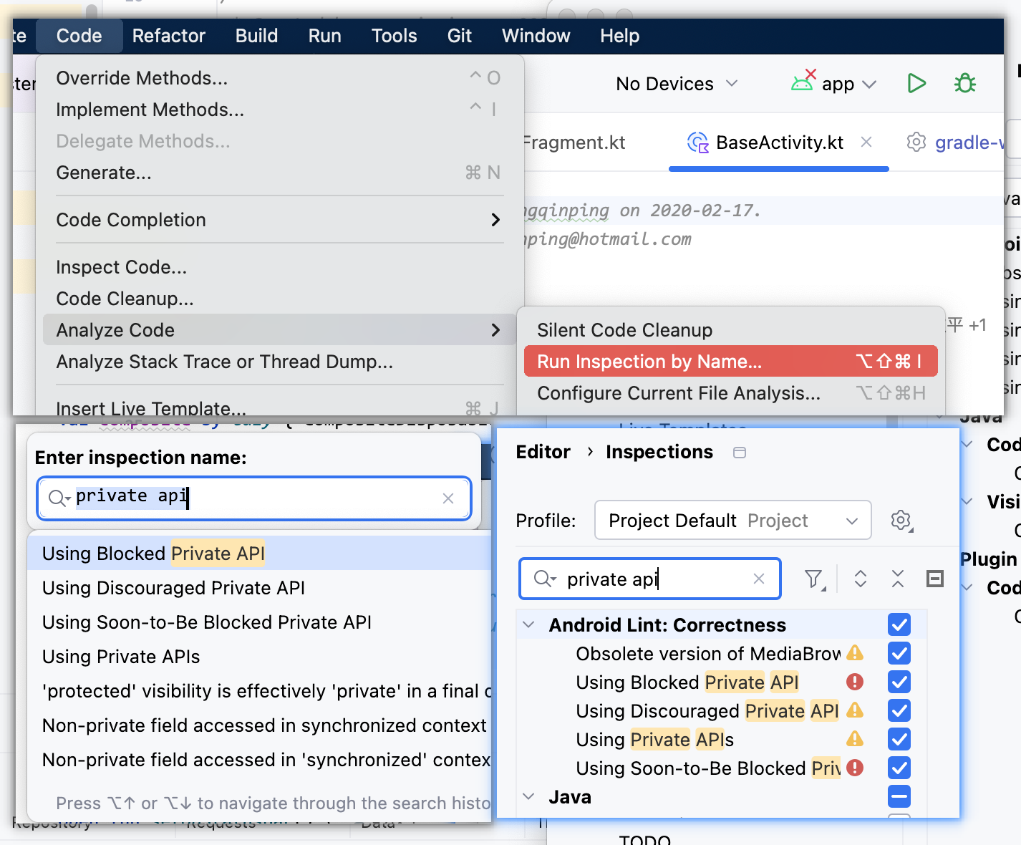
Task: Open the No Devices selector dropdown
Action: coord(676,84)
